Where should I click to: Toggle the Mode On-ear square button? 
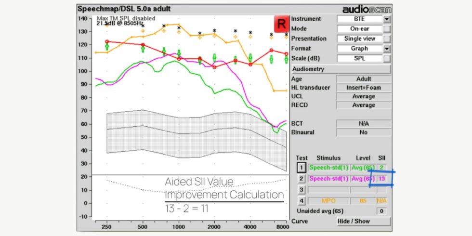(387, 29)
